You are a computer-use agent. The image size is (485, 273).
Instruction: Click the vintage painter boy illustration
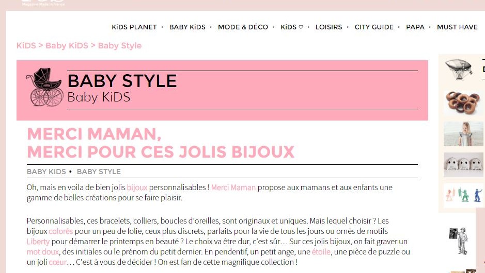459,241
